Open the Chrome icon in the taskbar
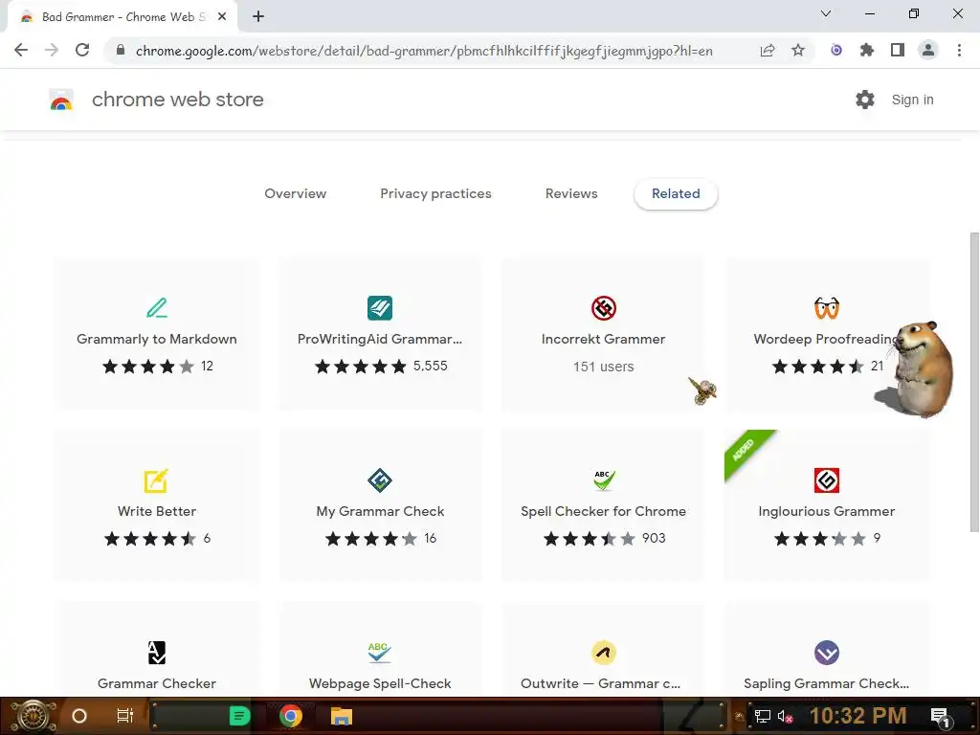Viewport: 980px width, 735px height. 291,716
